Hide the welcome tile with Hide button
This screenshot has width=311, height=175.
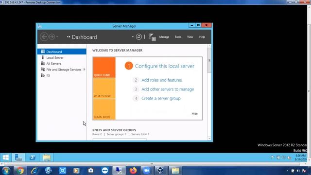pyautogui.click(x=194, y=114)
